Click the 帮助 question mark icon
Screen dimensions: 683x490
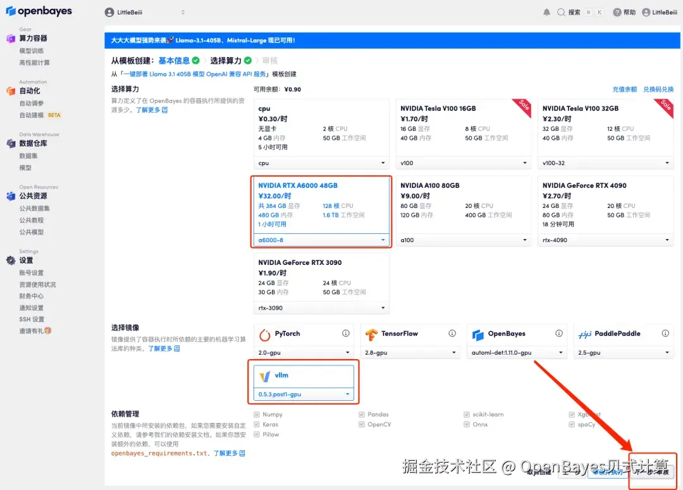617,12
